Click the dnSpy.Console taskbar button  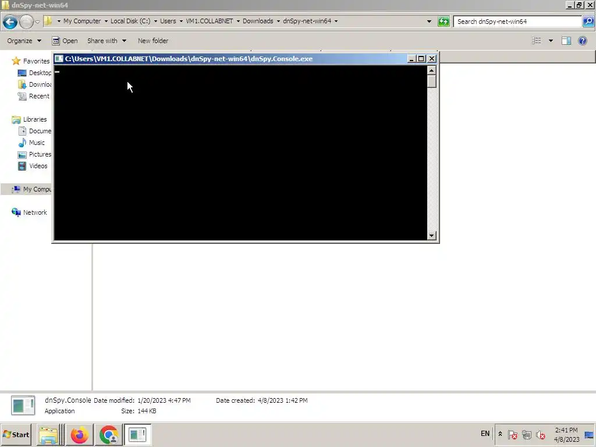click(x=137, y=435)
